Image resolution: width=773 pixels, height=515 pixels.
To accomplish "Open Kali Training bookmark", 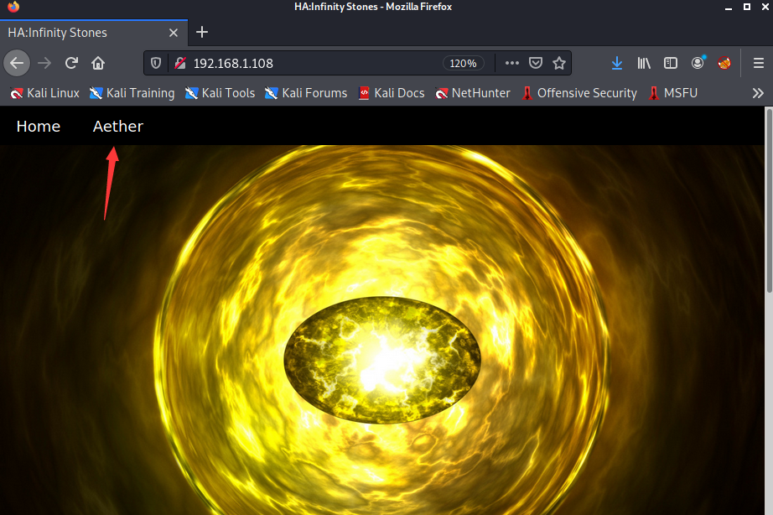I will click(132, 93).
